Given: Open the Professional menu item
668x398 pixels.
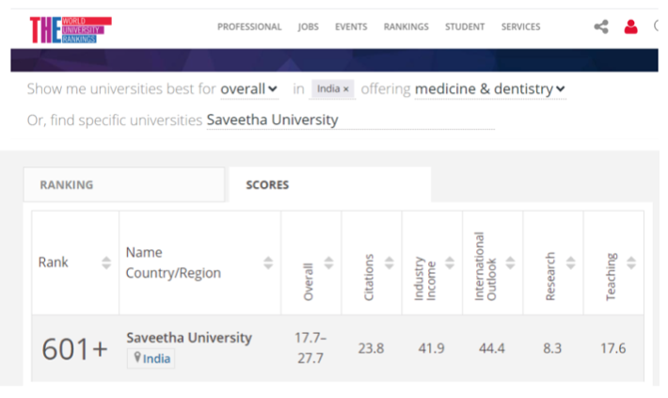Looking at the screenshot, I should [249, 27].
